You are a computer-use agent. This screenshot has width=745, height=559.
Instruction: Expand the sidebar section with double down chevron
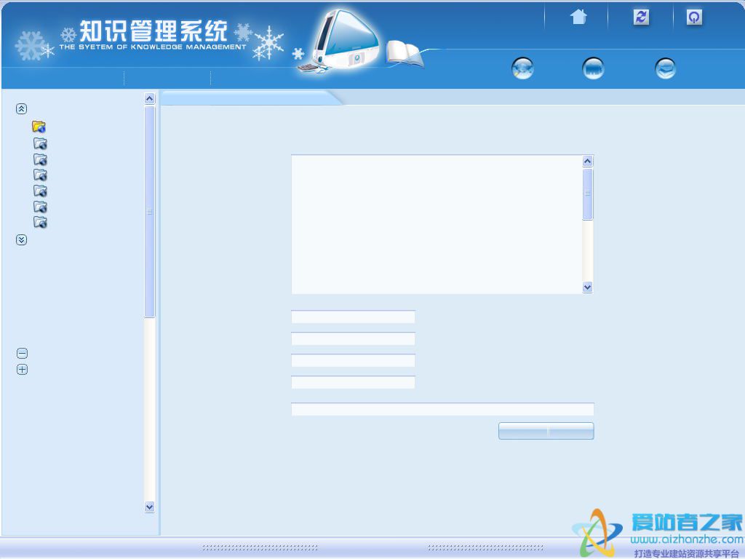pos(22,239)
